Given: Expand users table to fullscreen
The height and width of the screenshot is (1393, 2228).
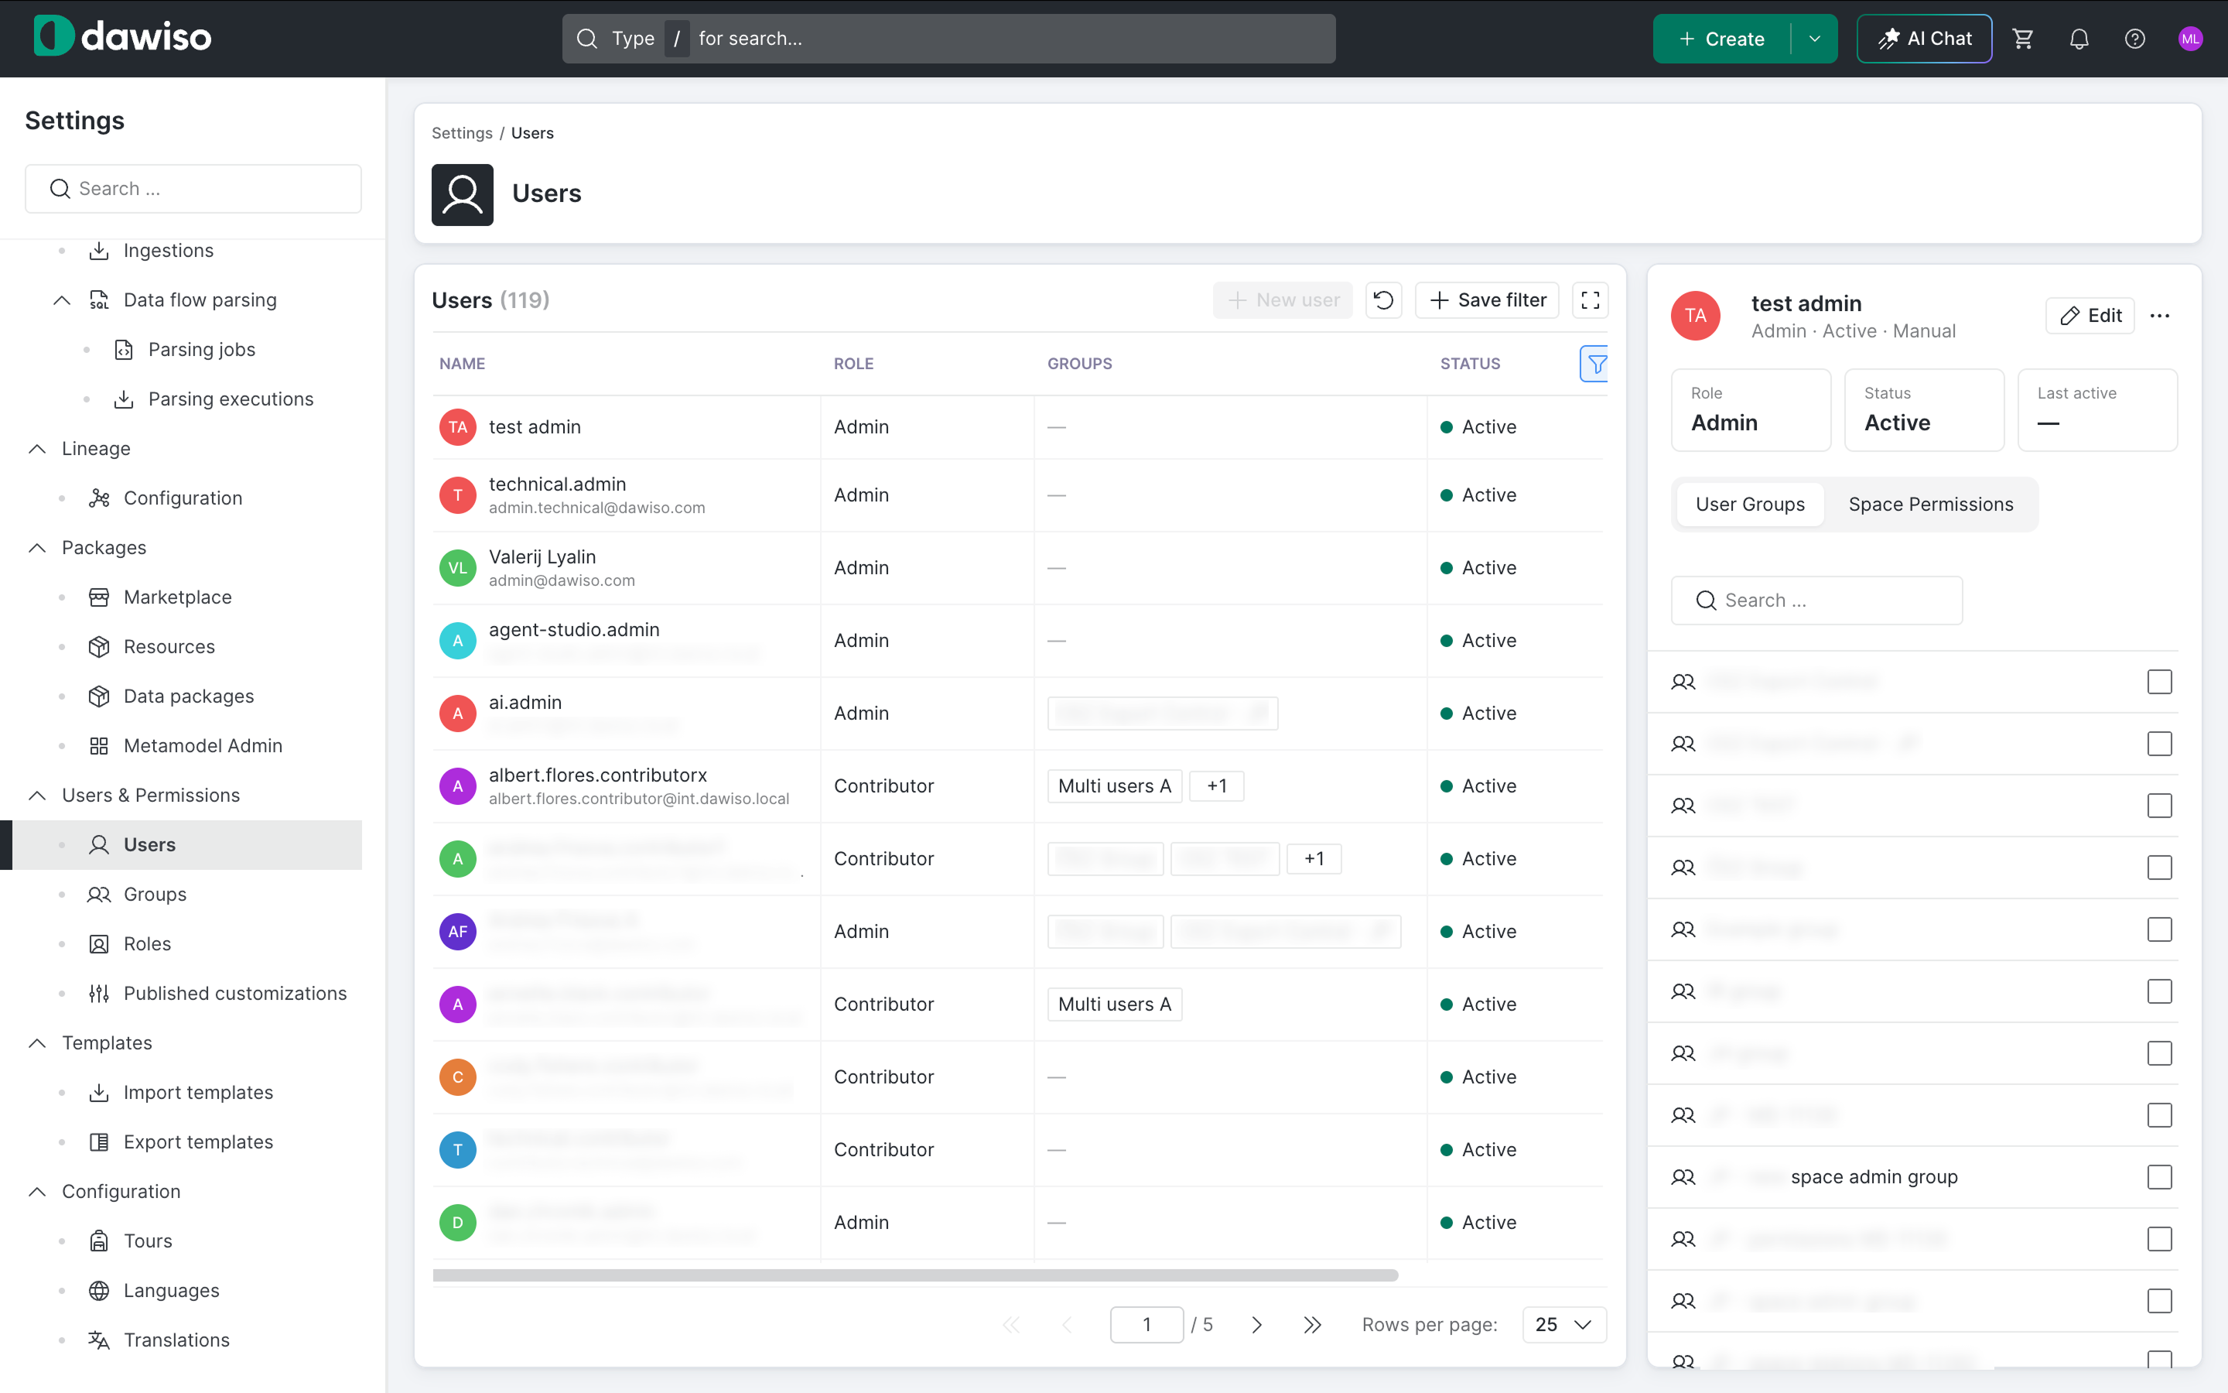Looking at the screenshot, I should (x=1590, y=300).
